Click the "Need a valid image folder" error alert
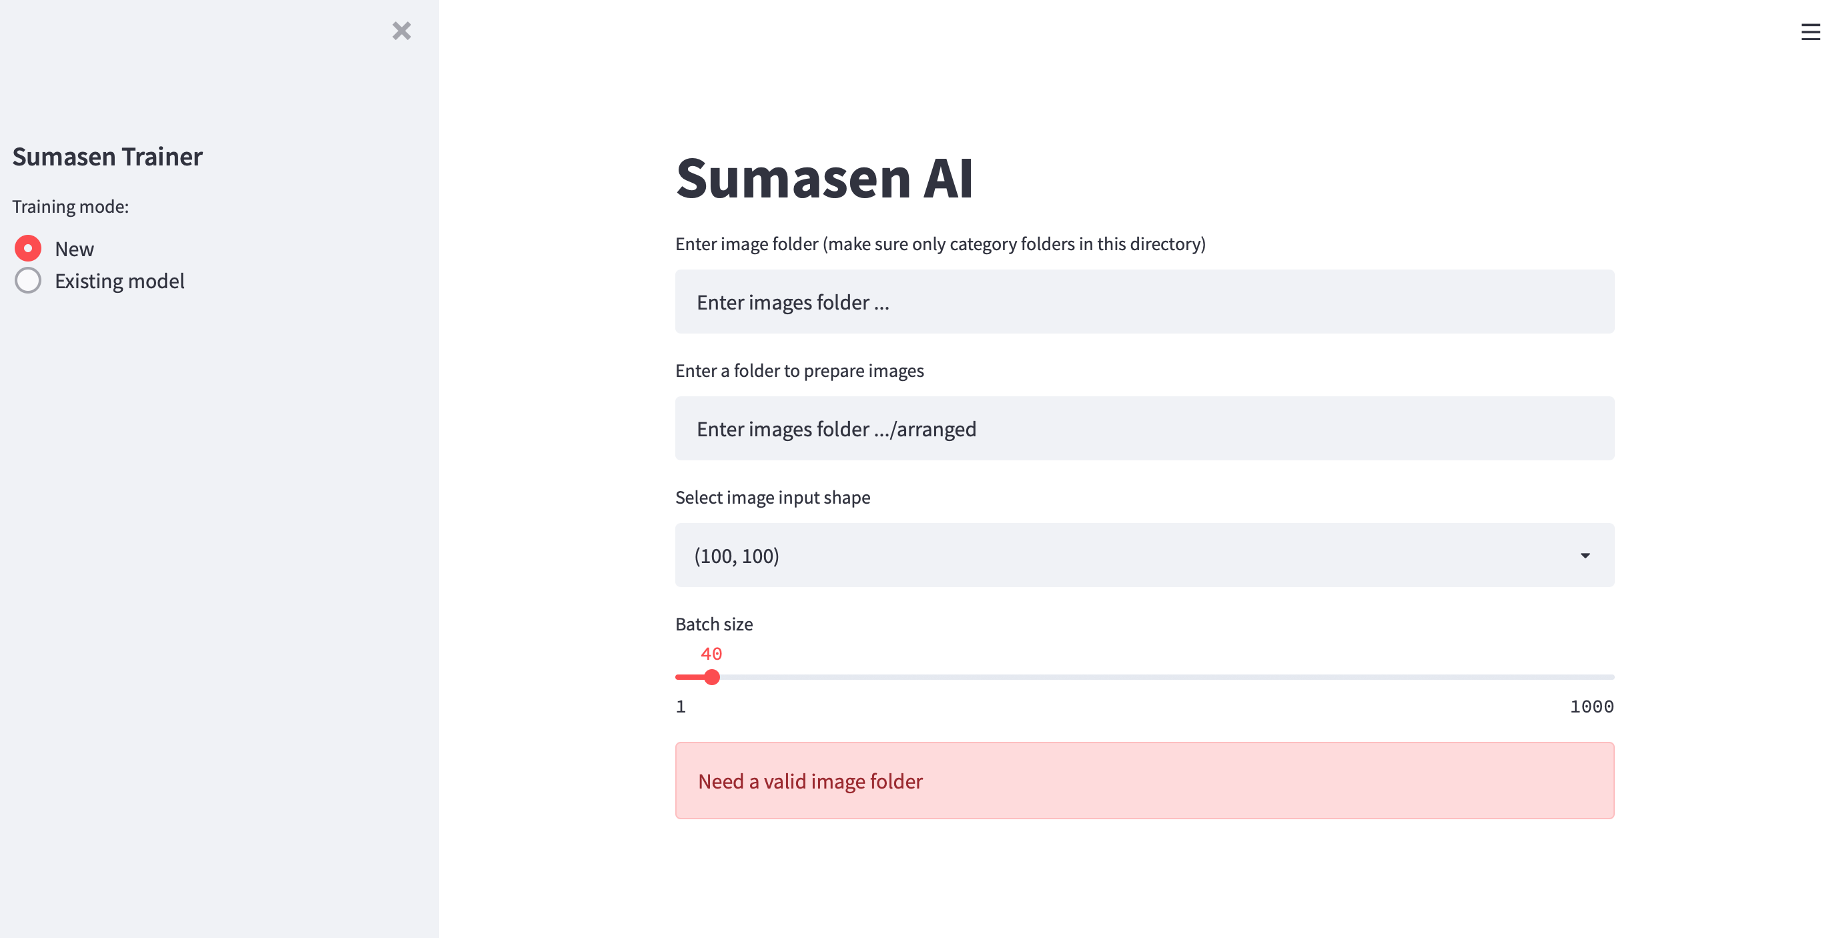The width and height of the screenshot is (1843, 938). point(1144,781)
